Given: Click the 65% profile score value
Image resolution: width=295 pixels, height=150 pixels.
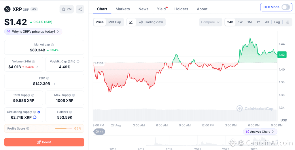Looking at the screenshot, I should click(x=77, y=129).
